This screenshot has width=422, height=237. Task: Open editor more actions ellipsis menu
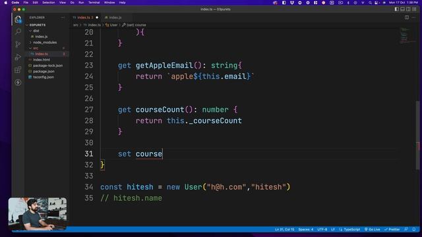(413, 18)
